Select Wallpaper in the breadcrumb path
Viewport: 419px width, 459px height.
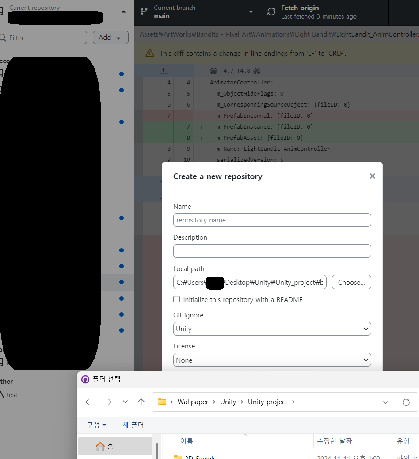coord(193,402)
